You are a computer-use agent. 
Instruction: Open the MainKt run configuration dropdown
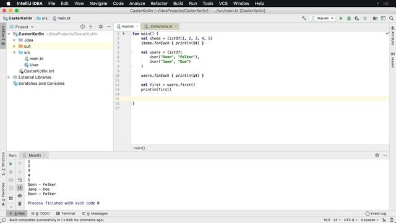pyautogui.click(x=323, y=18)
